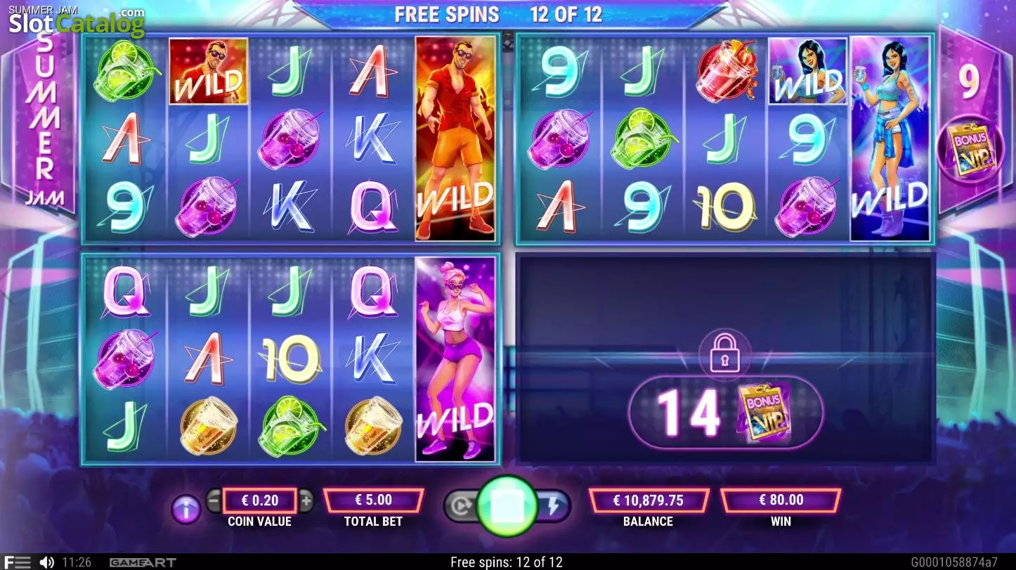Screen dimensions: 1016x570
Task: Open the purple info button
Action: click(186, 509)
